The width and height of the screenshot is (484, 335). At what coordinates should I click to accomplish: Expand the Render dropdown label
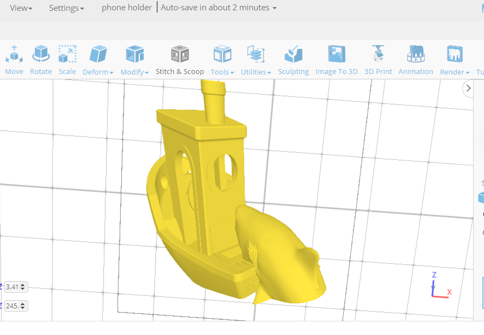pyautogui.click(x=455, y=72)
